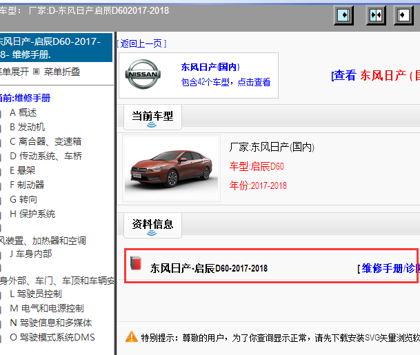Click the 年份:2017-2018 red text
The image size is (420, 355).
click(x=258, y=185)
